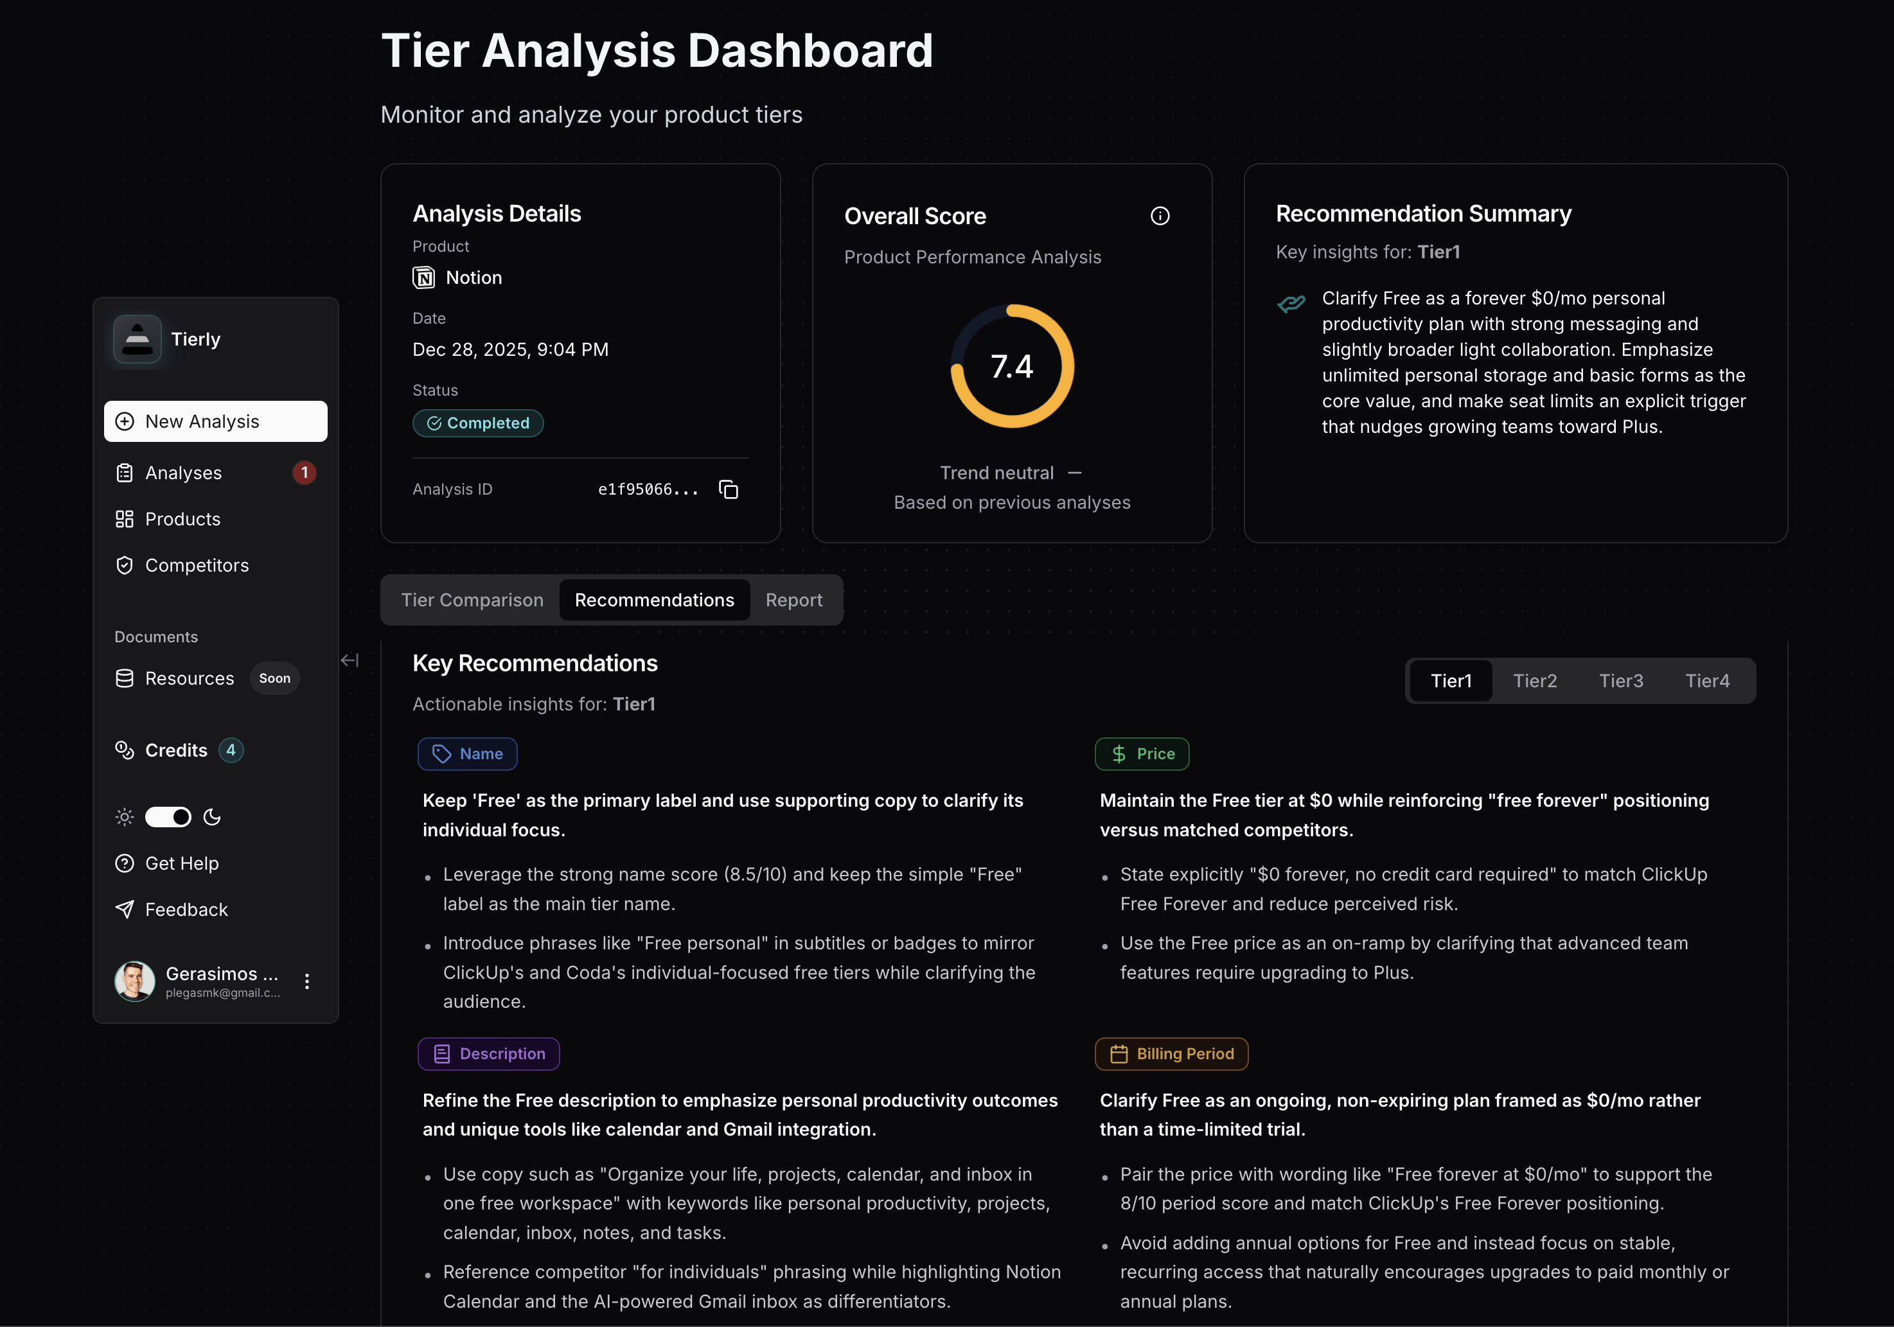Open Get Help
Image resolution: width=1894 pixels, height=1327 pixels.
coord(181,863)
